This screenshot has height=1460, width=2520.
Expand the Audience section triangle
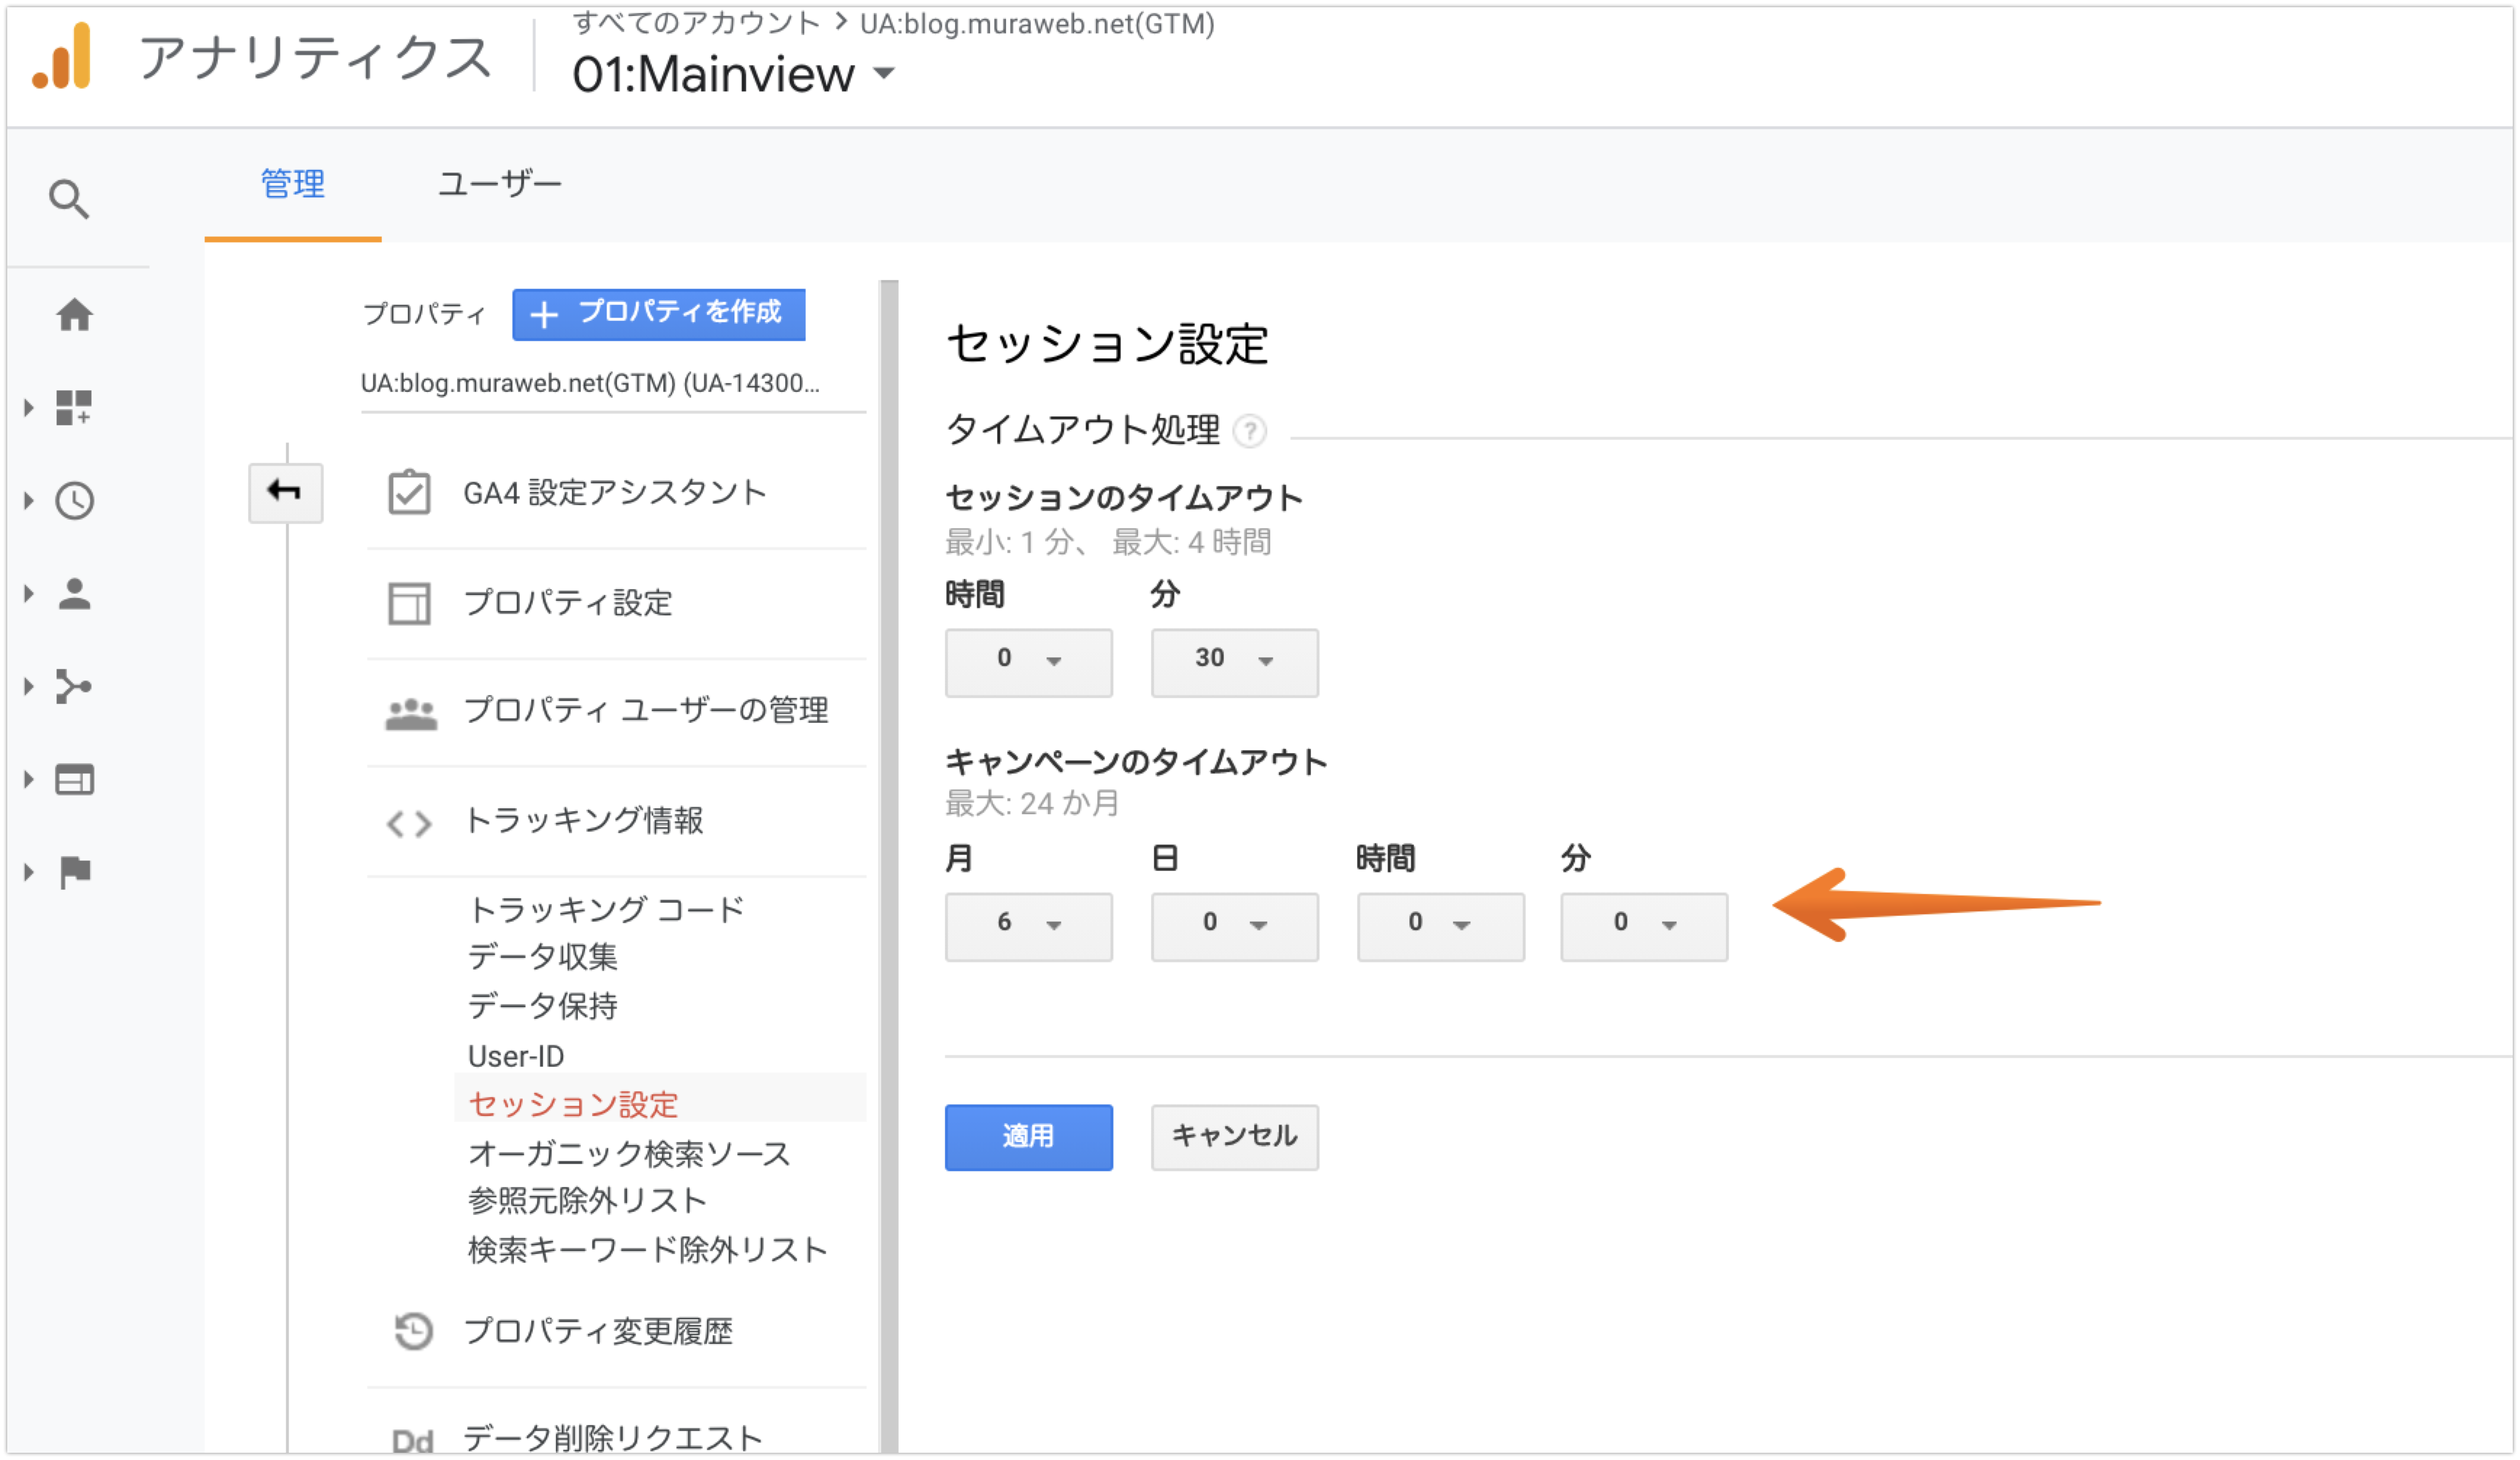pos(28,593)
